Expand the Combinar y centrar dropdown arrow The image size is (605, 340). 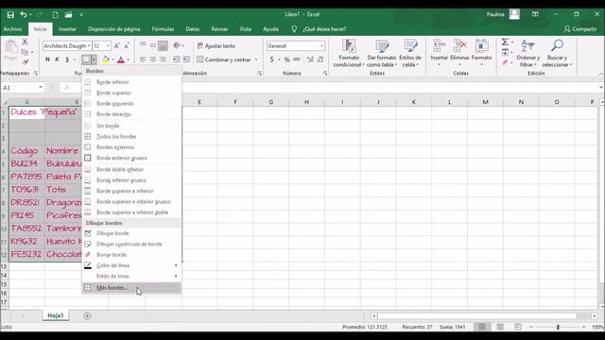coord(256,59)
